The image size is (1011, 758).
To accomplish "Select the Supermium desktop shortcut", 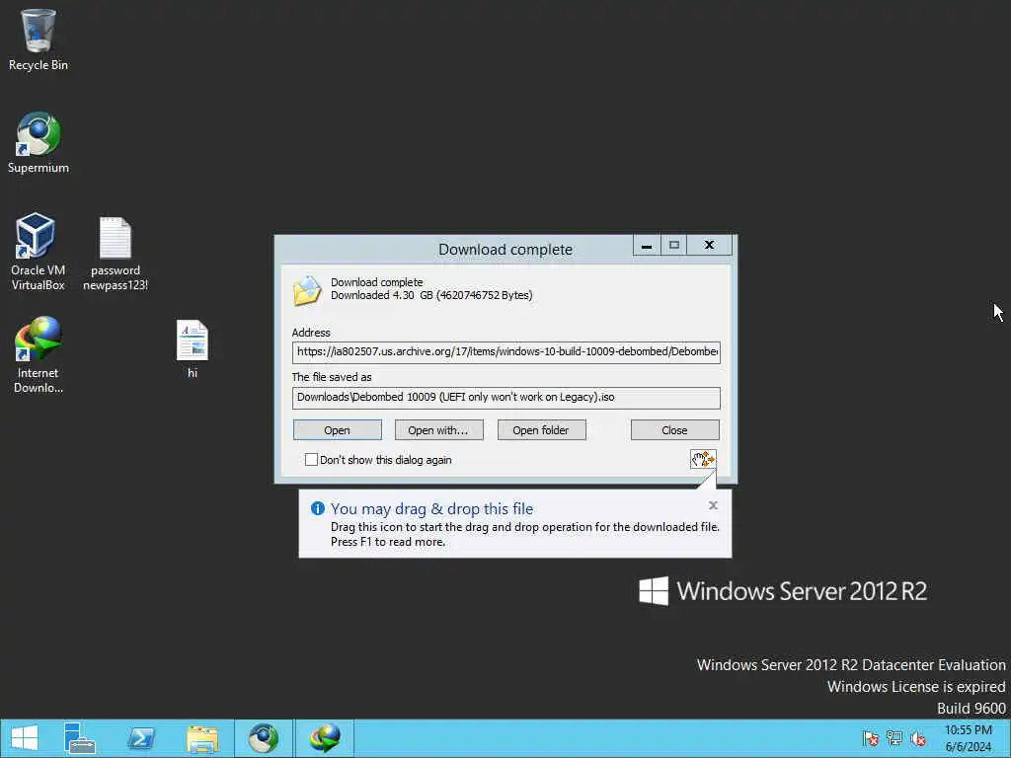I will (x=39, y=143).
